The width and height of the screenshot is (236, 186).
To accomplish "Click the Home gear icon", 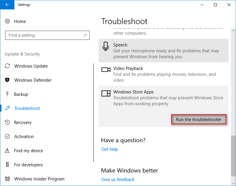I will point(8,21).
